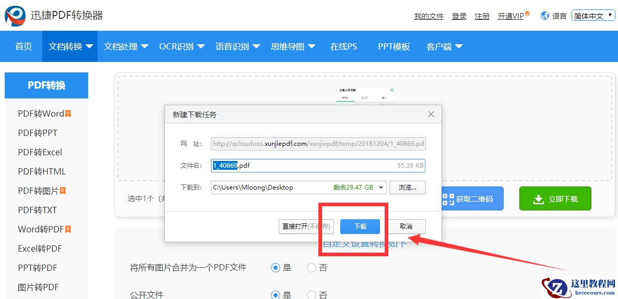Click the VIP flame icon

coord(527,14)
